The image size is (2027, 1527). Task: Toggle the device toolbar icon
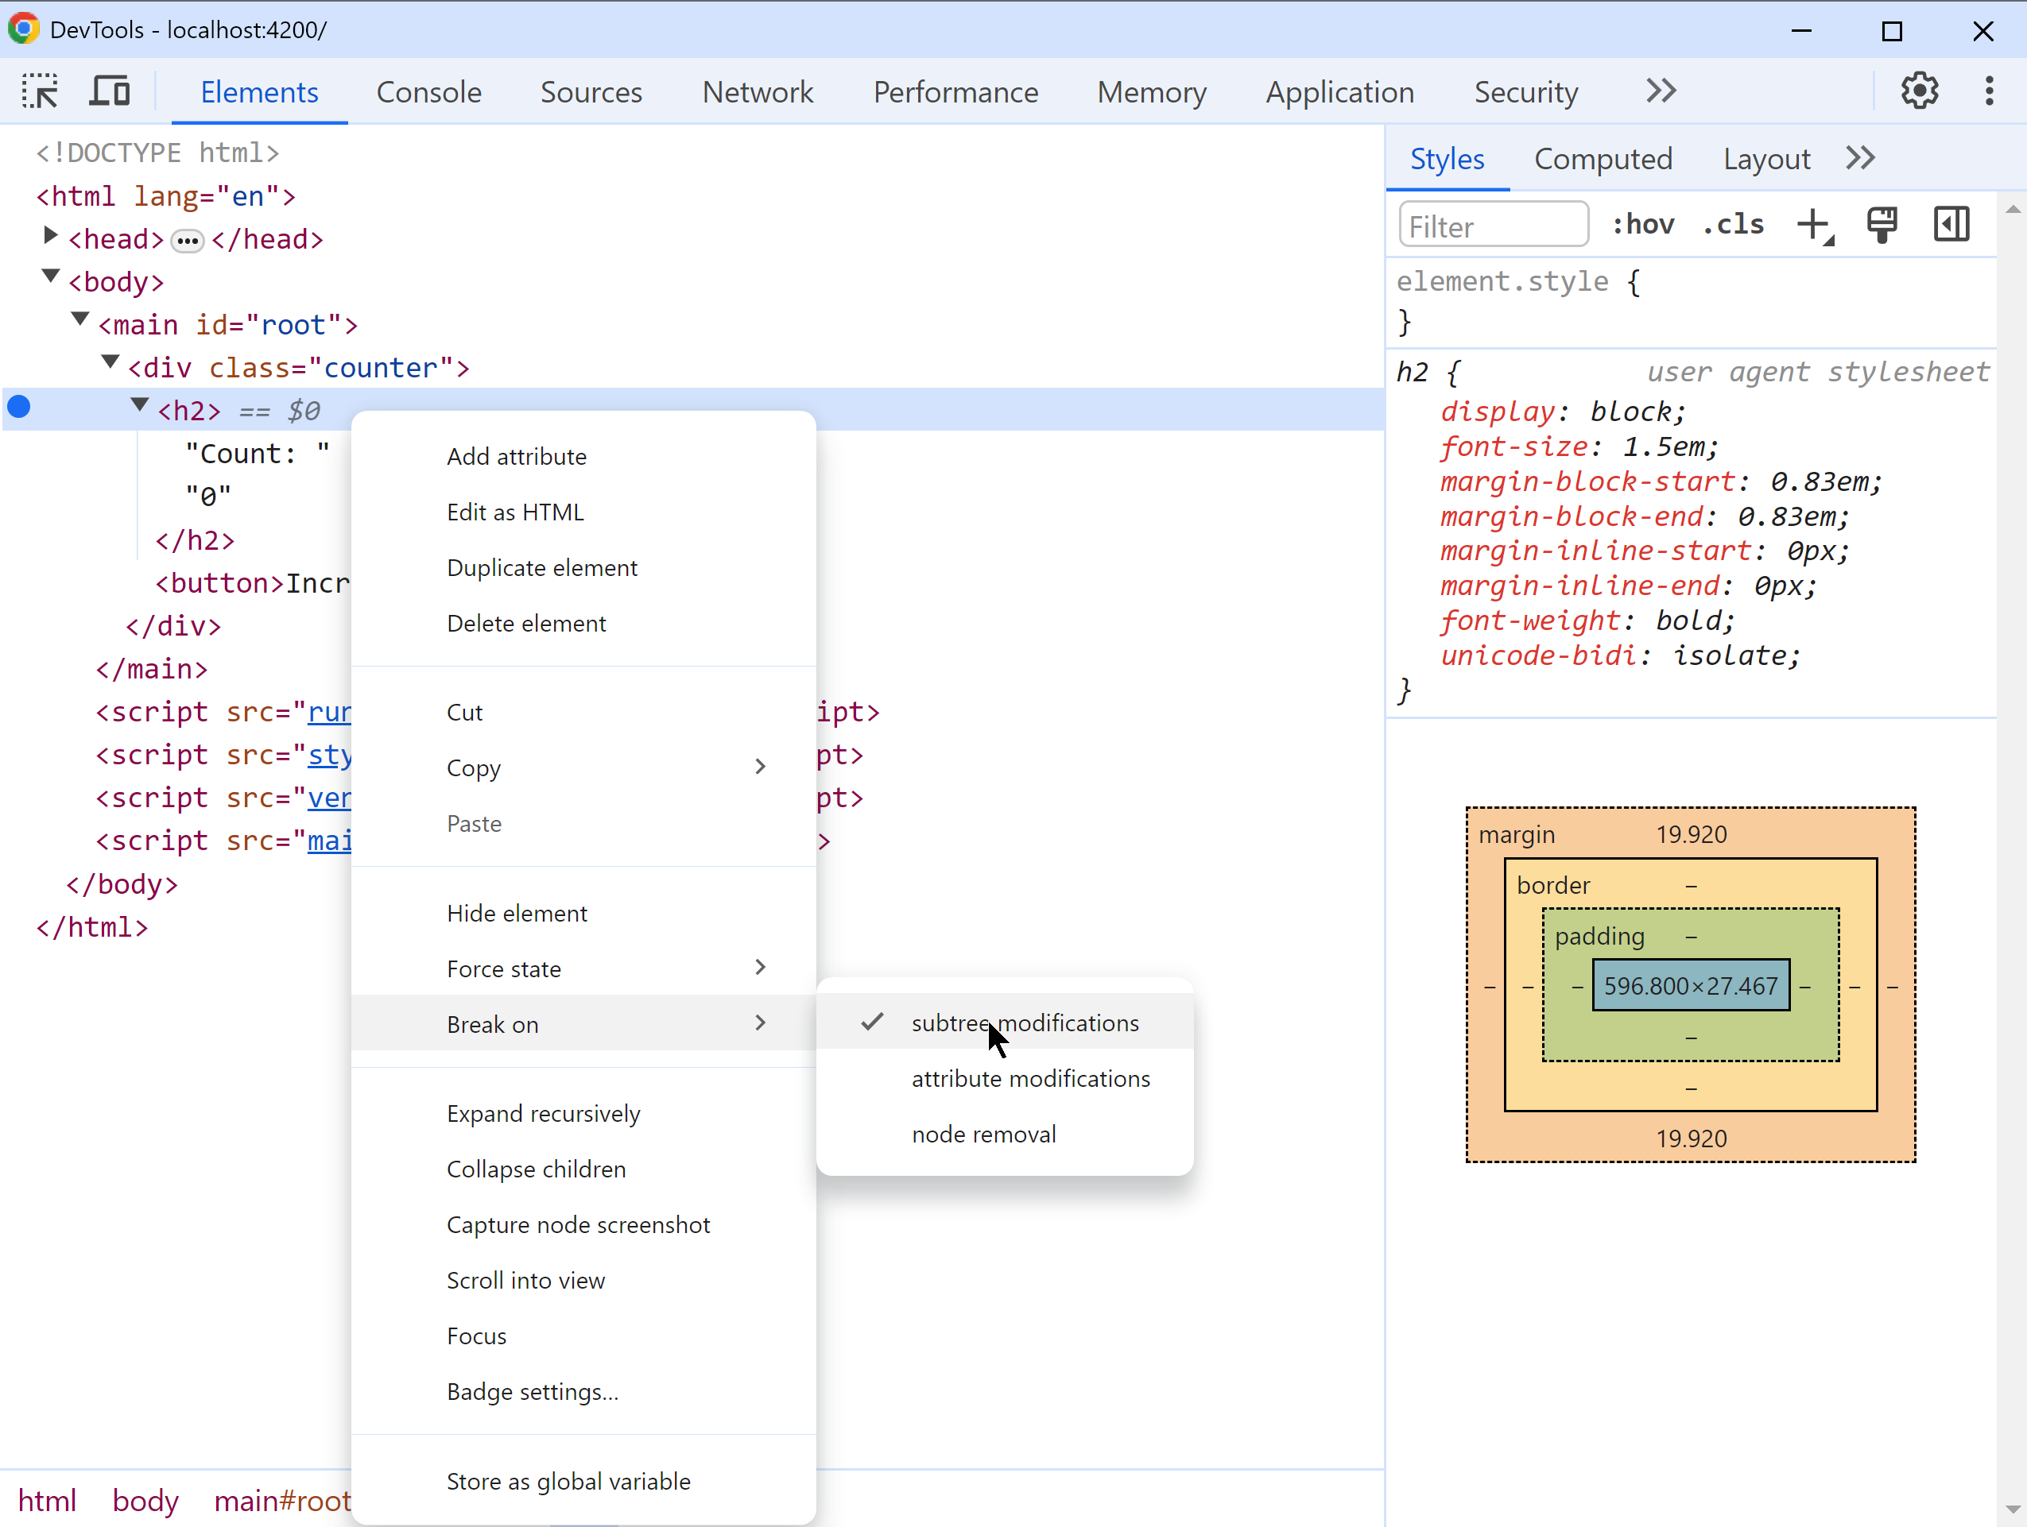pos(109,91)
